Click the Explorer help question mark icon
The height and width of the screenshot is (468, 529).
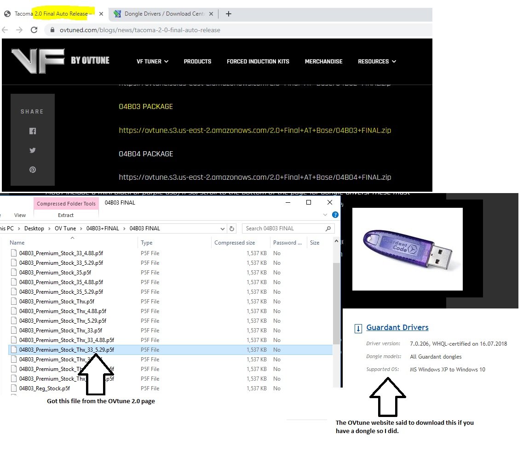(x=335, y=215)
